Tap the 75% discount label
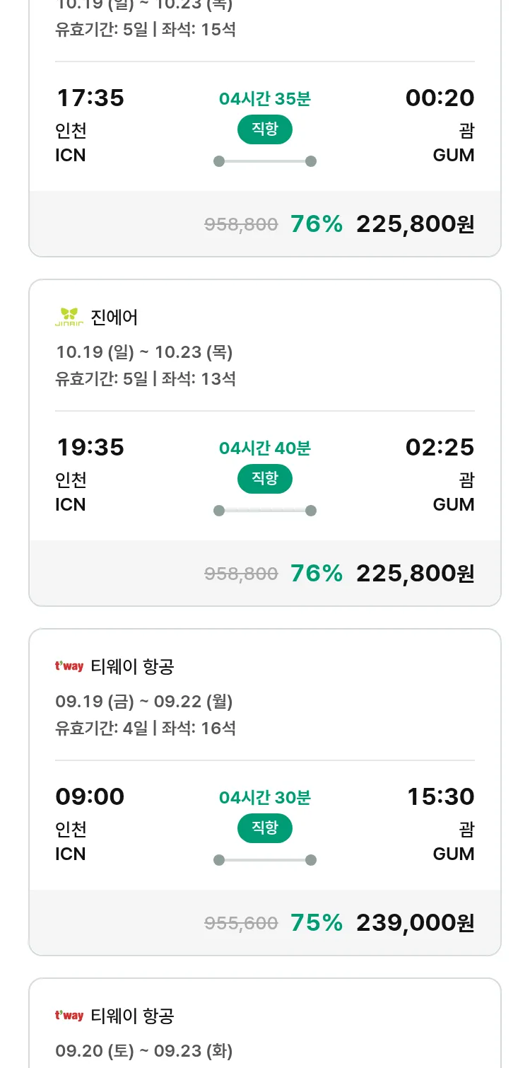Screen dimensions: 530x1068 pos(316,923)
